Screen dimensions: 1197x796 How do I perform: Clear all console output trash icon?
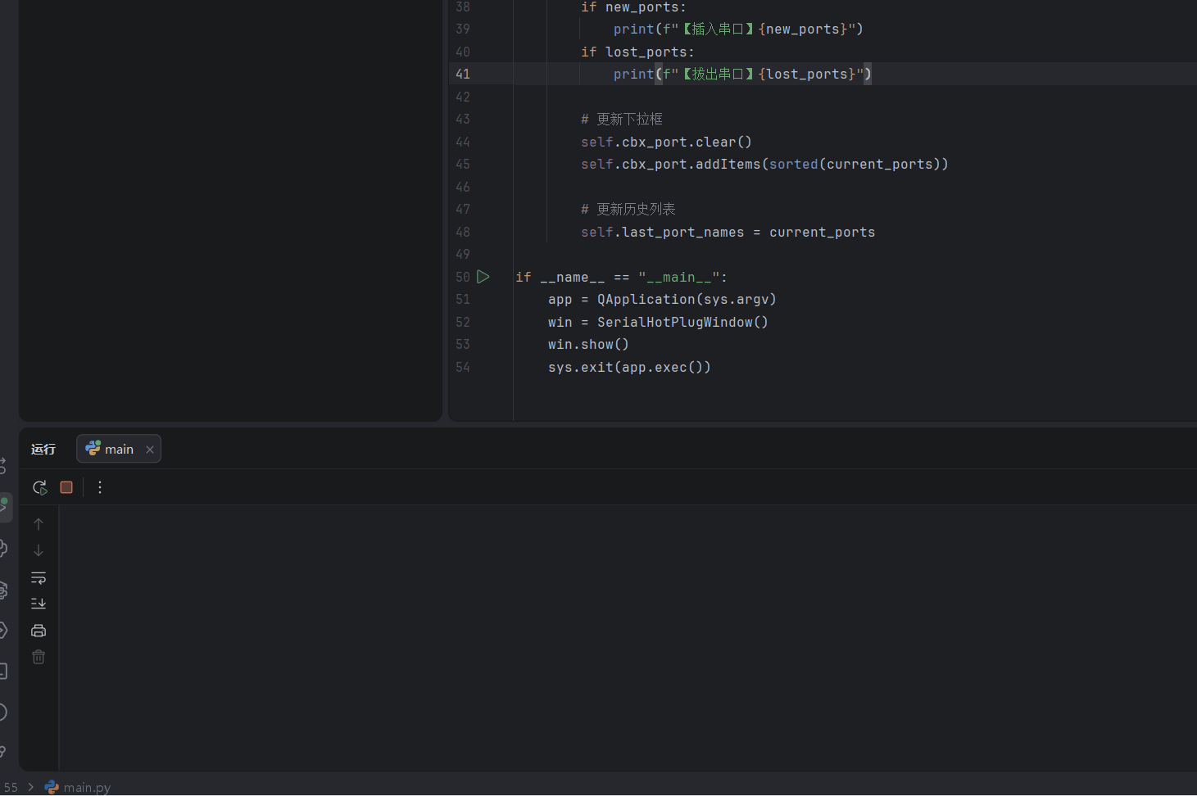39,657
